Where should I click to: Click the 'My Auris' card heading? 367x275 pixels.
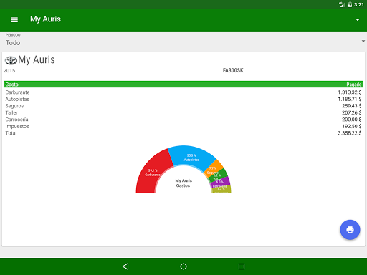(37, 59)
